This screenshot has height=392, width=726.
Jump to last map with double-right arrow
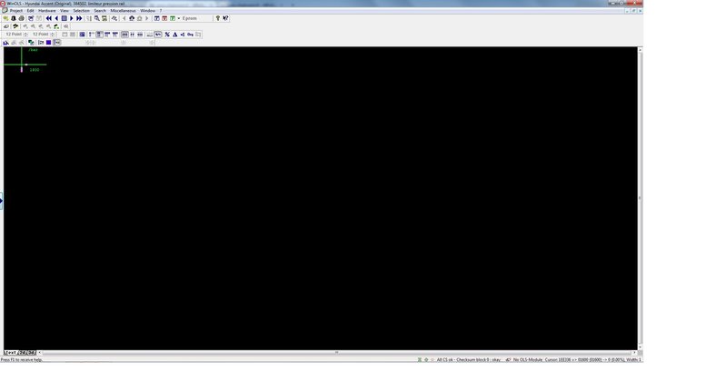(79, 18)
